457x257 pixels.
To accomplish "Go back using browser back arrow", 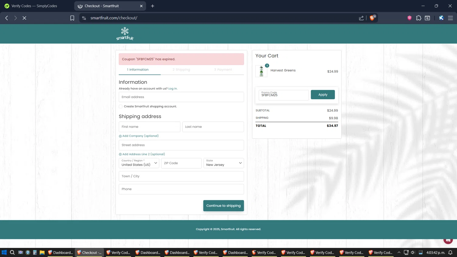I will (7, 18).
